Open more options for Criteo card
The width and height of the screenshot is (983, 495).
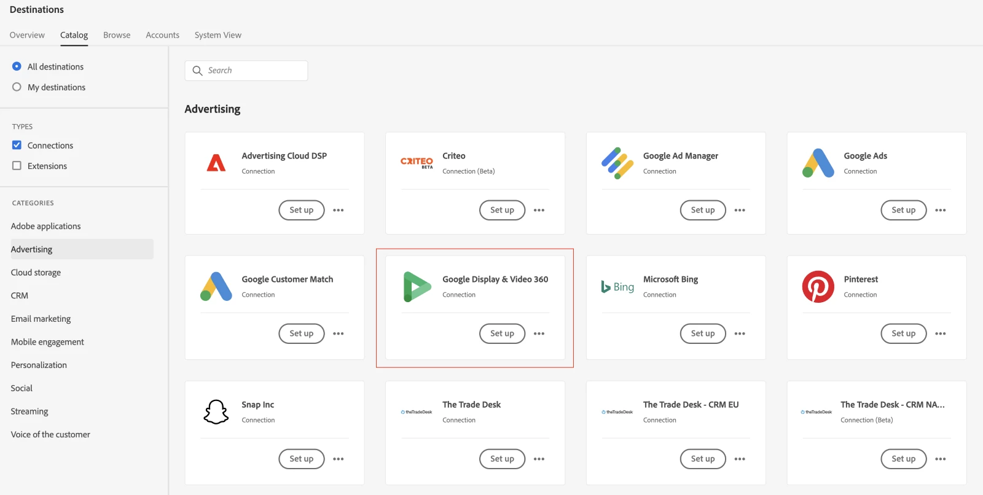539,210
